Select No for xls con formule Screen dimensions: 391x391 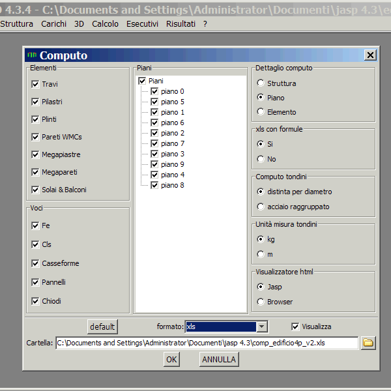pyautogui.click(x=260, y=159)
